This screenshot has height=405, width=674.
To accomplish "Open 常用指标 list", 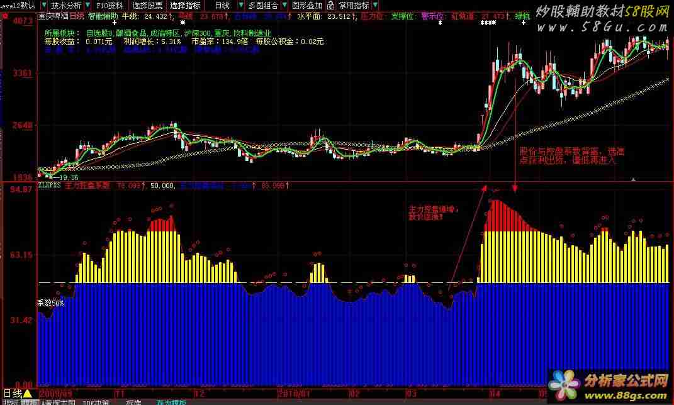I will click(x=354, y=5).
